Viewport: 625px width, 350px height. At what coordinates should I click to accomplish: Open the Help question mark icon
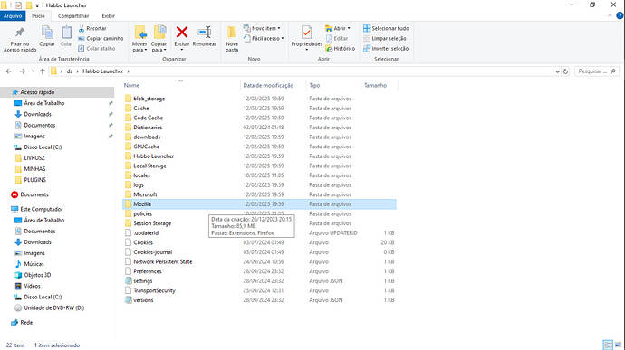[620, 15]
